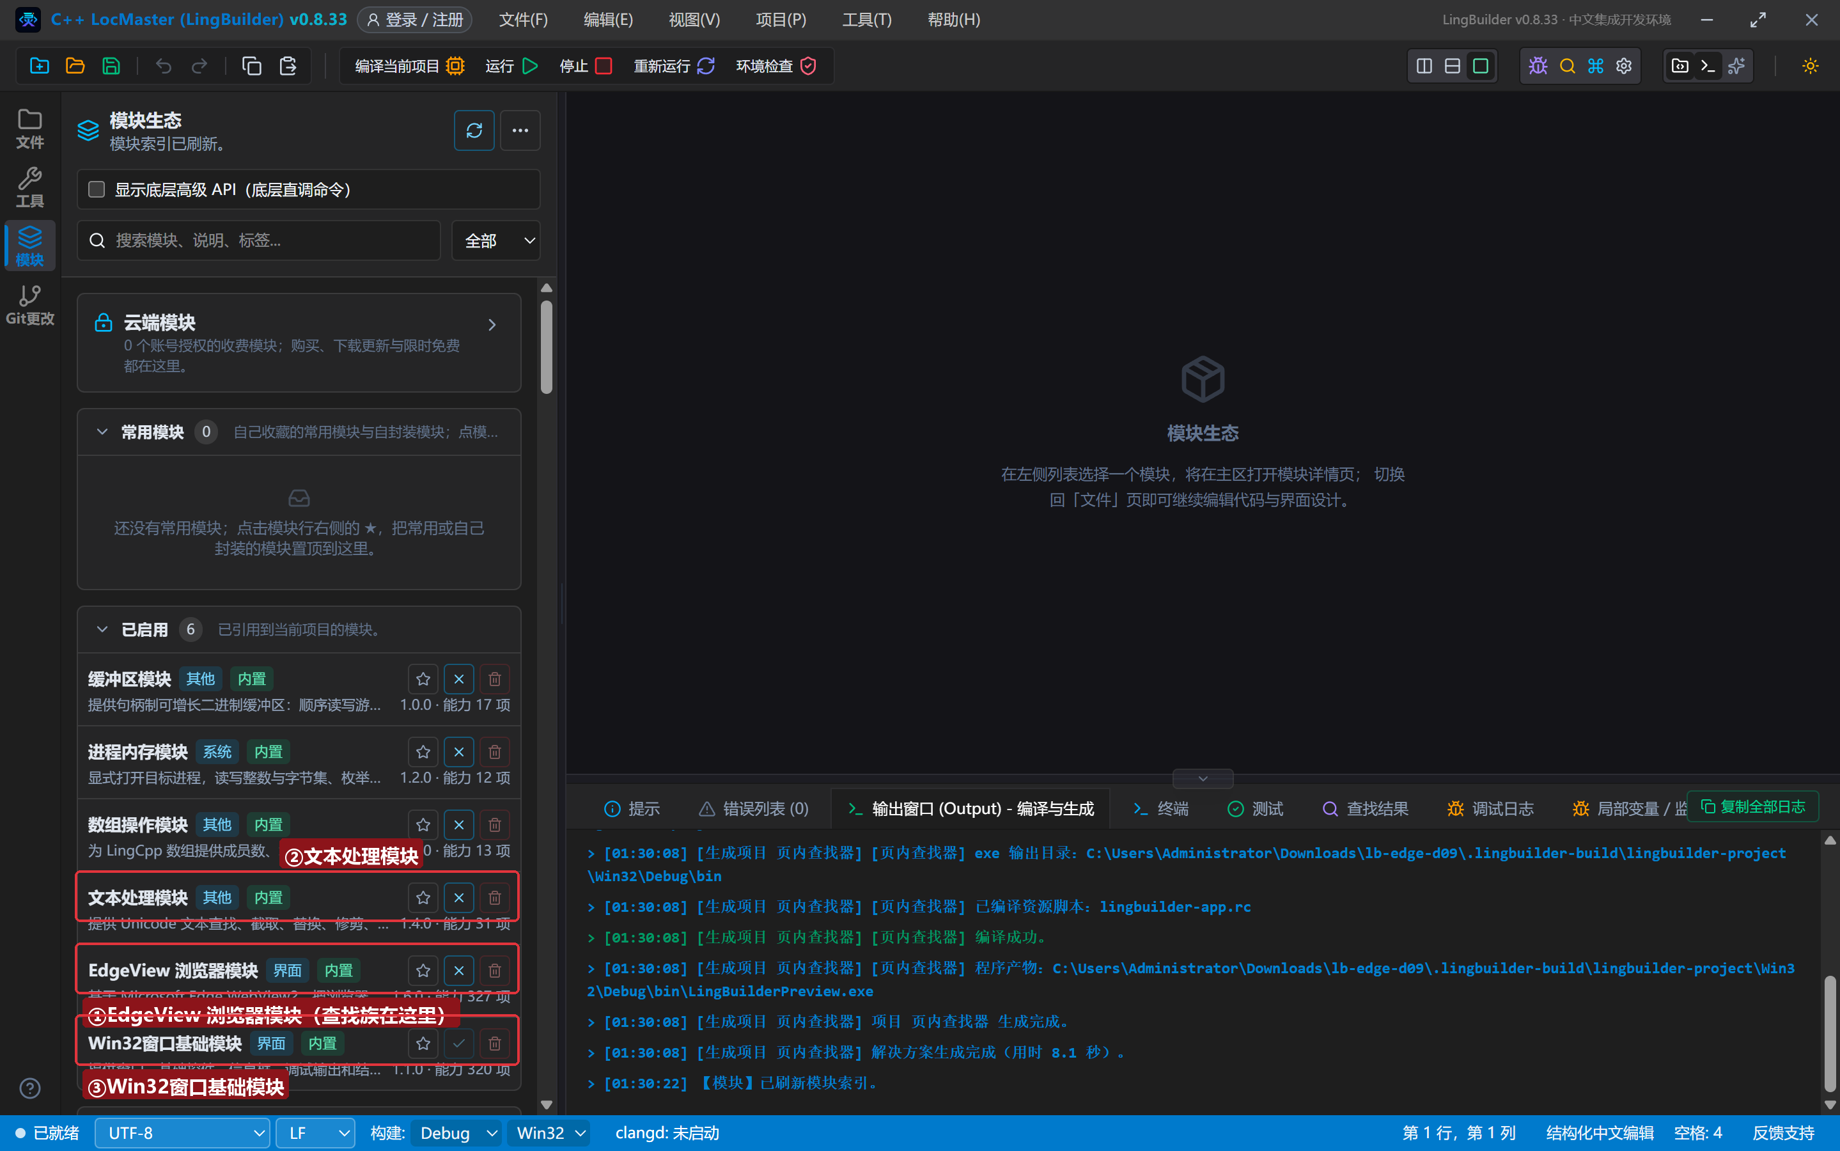This screenshot has height=1151, width=1840.
Task: Save with the green floppy disk icon
Action: 111,67
